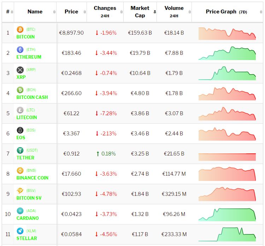Click the Bitcoin Cash green logo icon
This screenshot has height=246, width=265.
[x=20, y=90]
